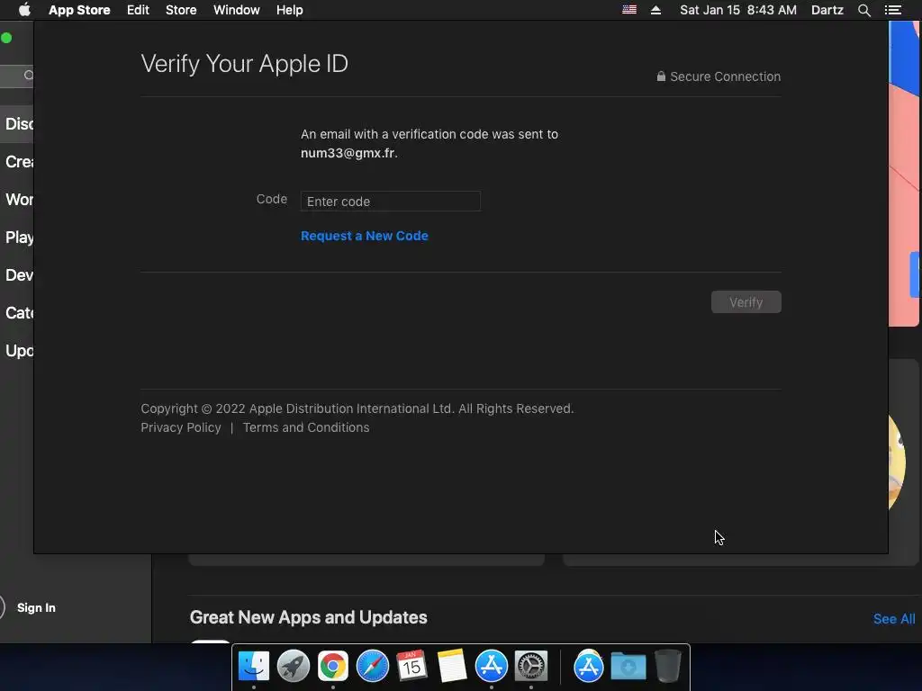Open the Notification Center list icon
922x691 pixels.
coord(892,10)
